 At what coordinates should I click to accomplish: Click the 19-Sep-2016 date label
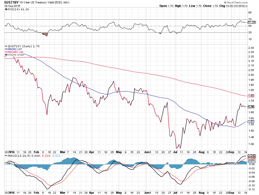pos(10,6)
